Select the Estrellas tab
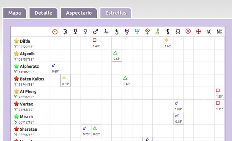The width and height of the screenshot is (232, 141). point(116,13)
